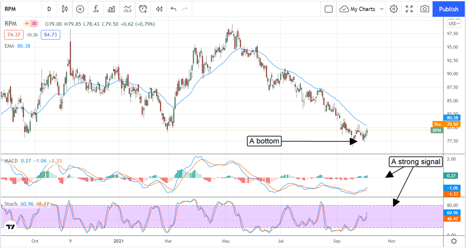Open the Indicator Templates icon

tap(127, 9)
